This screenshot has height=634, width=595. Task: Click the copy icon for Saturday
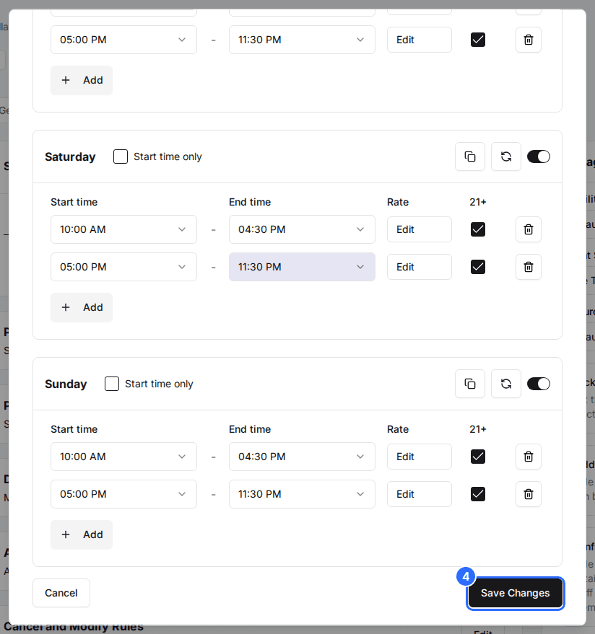pyautogui.click(x=470, y=157)
